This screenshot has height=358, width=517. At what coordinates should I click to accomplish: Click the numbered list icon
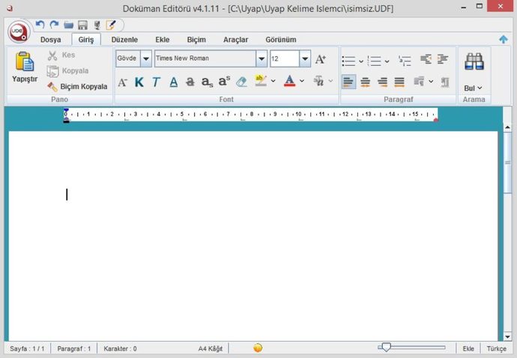point(374,61)
